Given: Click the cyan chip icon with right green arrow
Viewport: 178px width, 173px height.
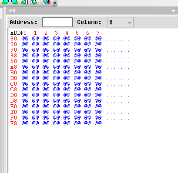Looking at the screenshot, I should pyautogui.click(x=15, y=2).
